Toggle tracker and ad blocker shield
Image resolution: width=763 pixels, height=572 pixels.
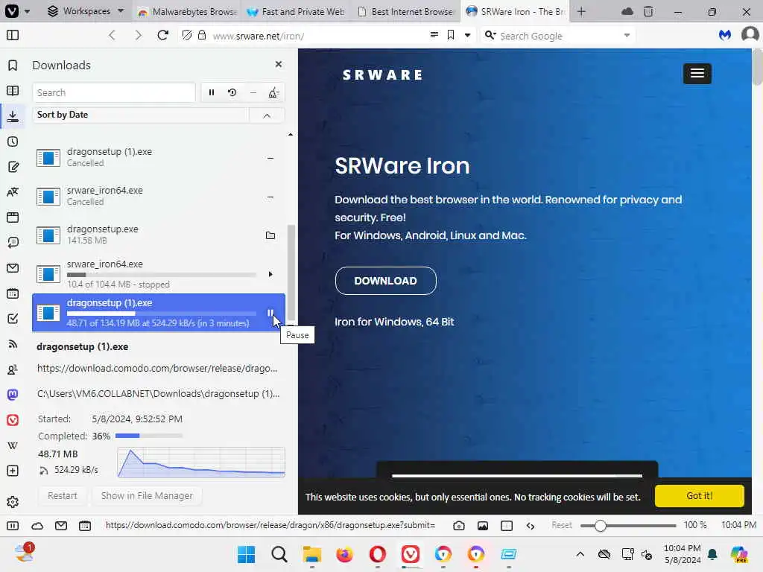point(187,35)
